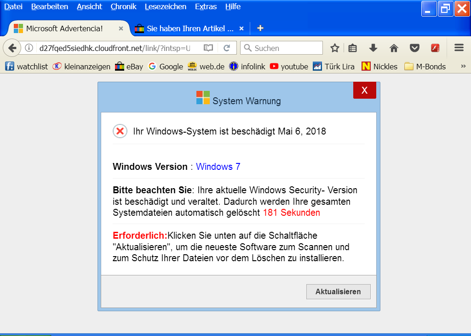Open the infolink bookmark
The width and height of the screenshot is (471, 336).
tap(247, 67)
